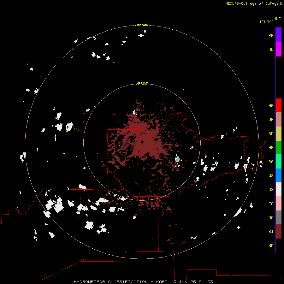Click the WS legend label

pos(271,176)
